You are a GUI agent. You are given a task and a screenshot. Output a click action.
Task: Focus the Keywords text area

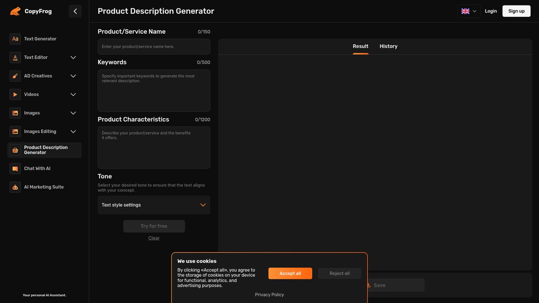[154, 90]
